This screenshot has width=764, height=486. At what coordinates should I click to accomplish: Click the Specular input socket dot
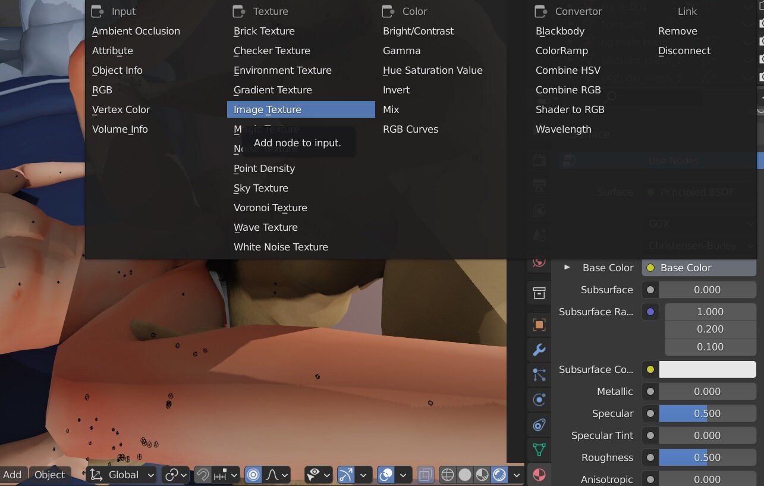650,413
